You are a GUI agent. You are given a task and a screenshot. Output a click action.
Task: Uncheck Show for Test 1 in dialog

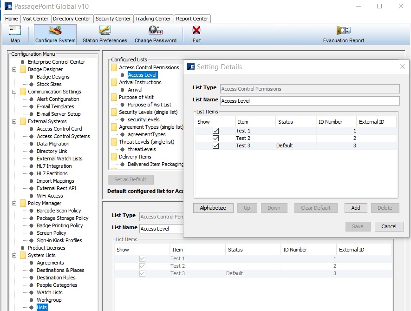pos(216,131)
